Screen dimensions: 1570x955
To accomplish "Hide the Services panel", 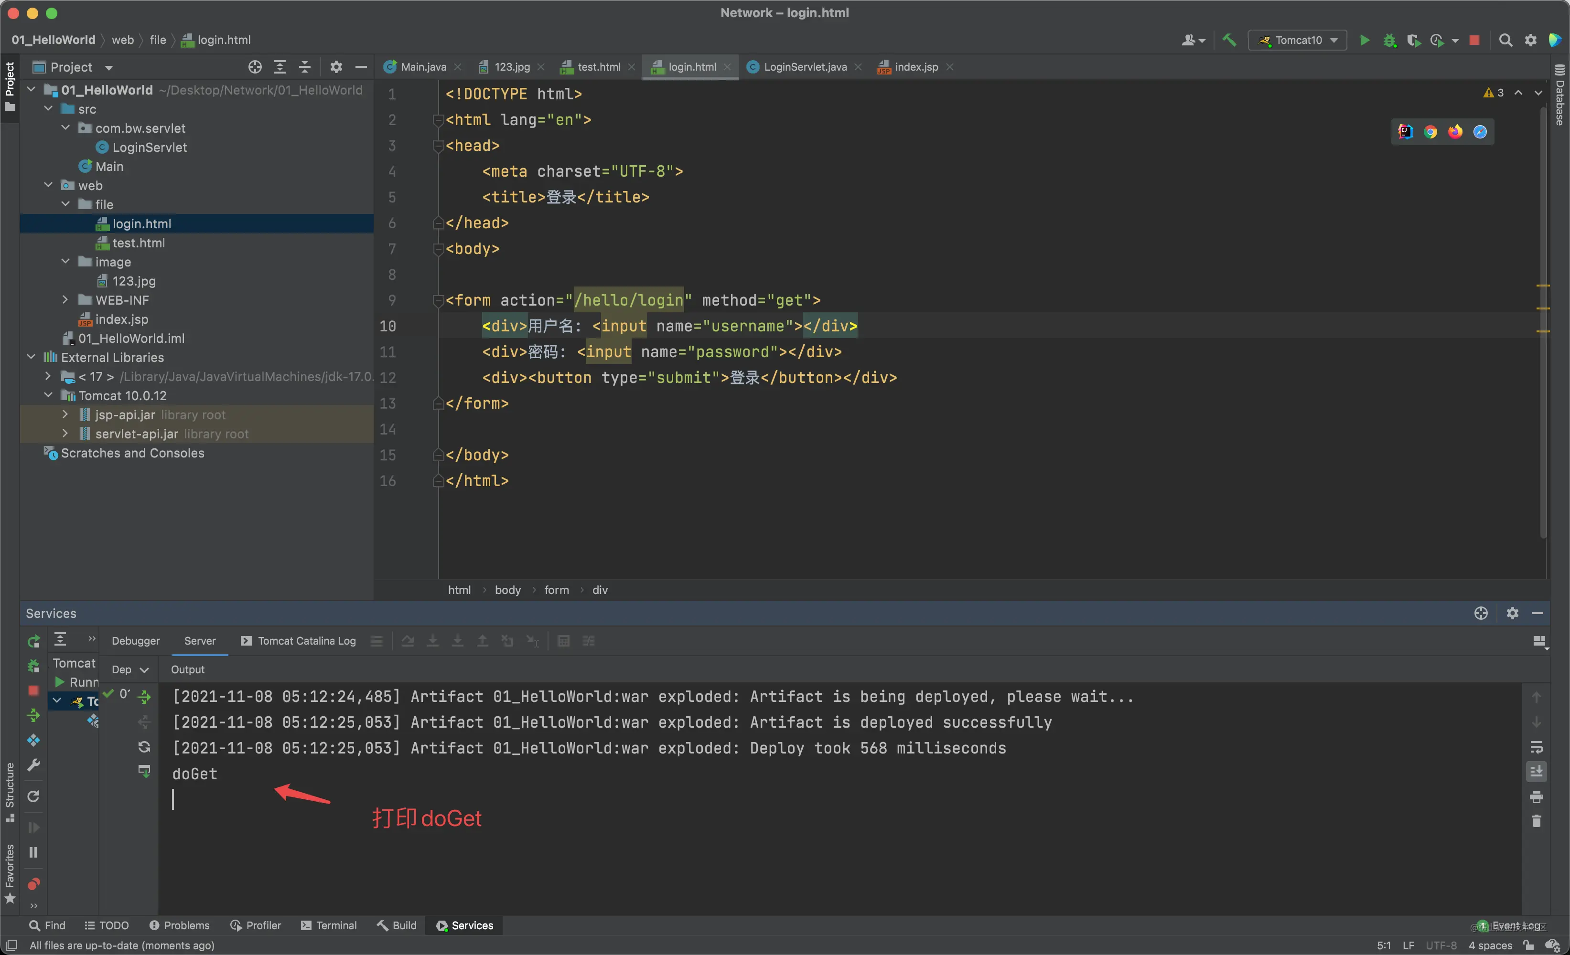I will pos(1537,613).
